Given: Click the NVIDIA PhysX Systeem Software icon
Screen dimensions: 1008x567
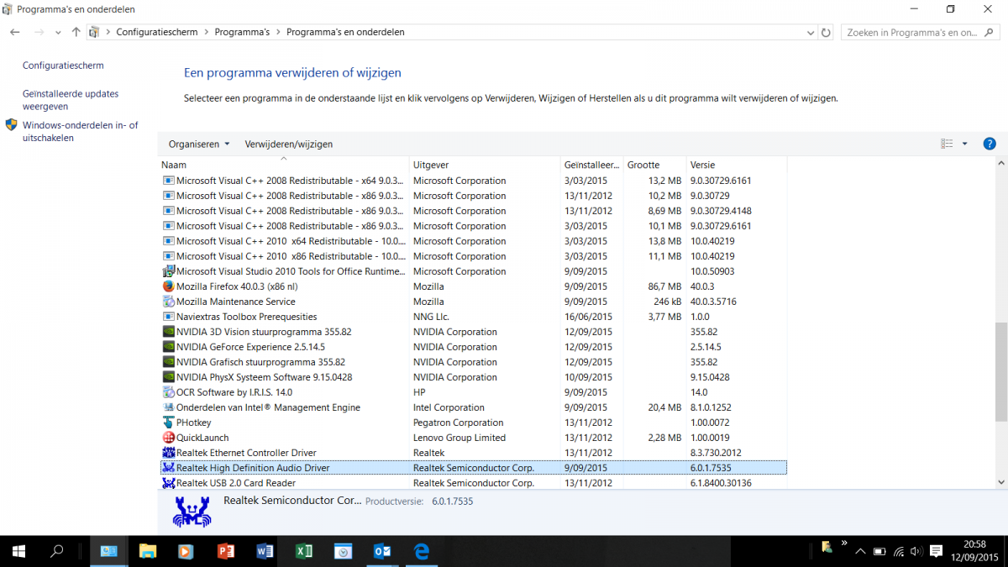Looking at the screenshot, I should tap(168, 377).
